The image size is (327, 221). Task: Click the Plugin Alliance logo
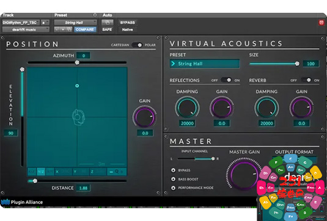tap(22, 202)
